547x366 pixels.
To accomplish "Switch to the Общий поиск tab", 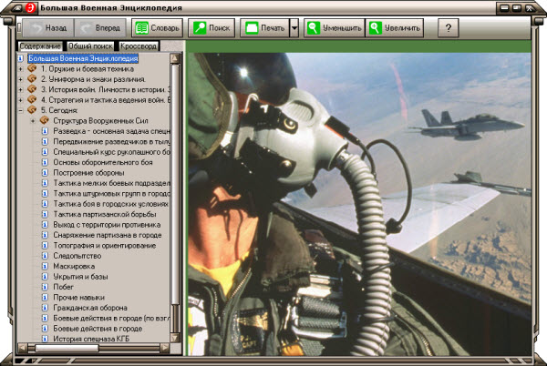I will tap(91, 46).
